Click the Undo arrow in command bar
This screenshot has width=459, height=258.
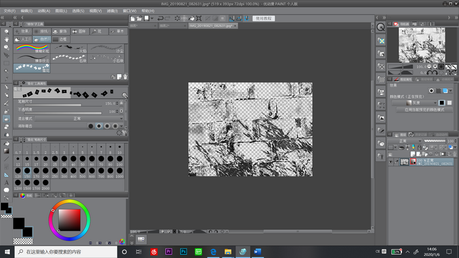tap(160, 18)
